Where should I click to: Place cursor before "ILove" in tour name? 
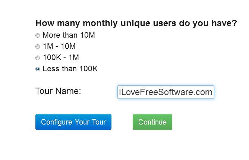pyautogui.click(x=119, y=92)
